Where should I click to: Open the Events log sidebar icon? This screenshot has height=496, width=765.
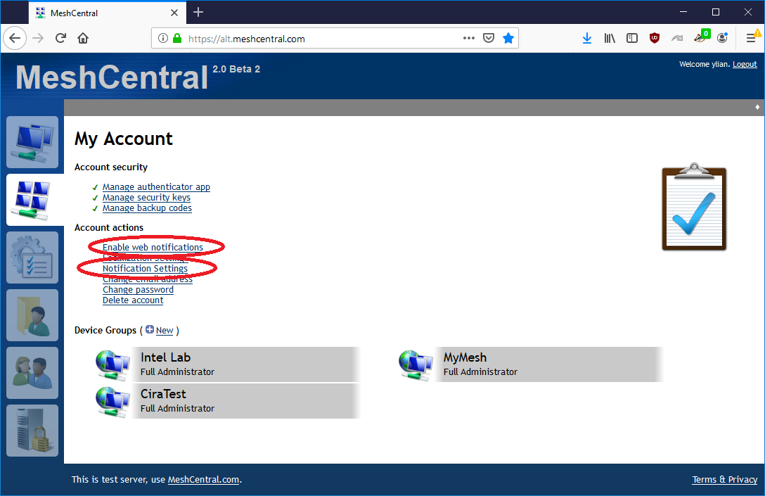click(32, 257)
